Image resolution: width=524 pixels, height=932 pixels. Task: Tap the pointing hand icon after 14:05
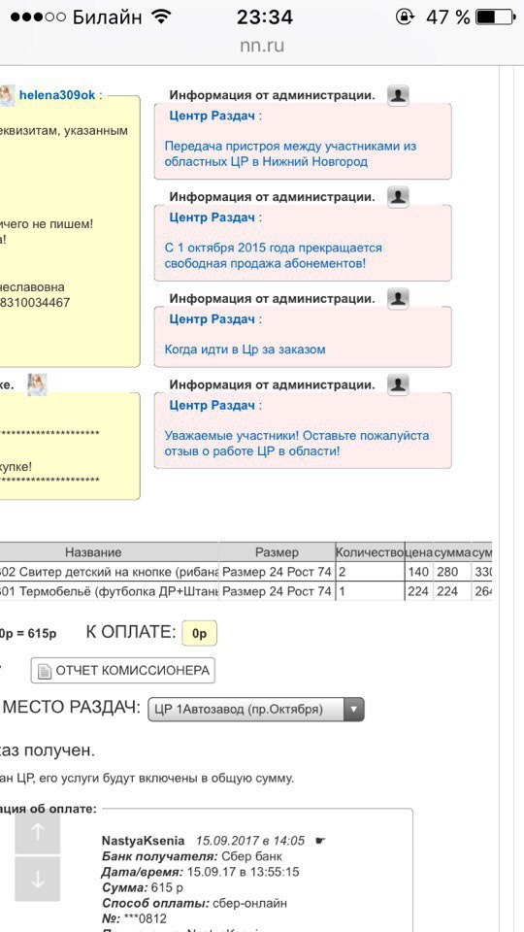click(x=320, y=841)
